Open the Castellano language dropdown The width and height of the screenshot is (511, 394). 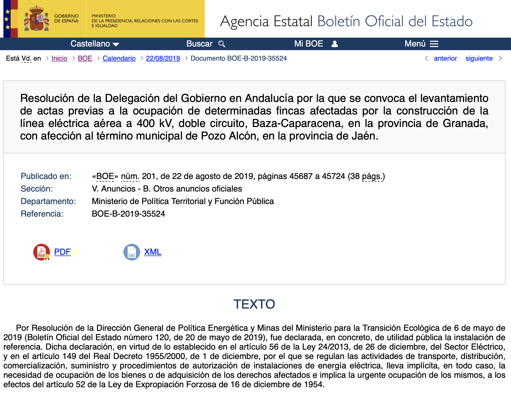tap(95, 44)
